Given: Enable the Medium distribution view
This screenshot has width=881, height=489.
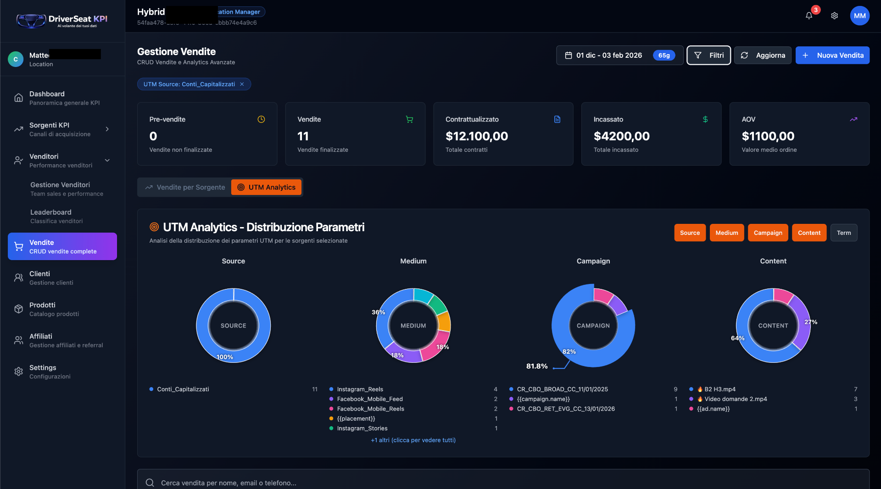Looking at the screenshot, I should (726, 233).
